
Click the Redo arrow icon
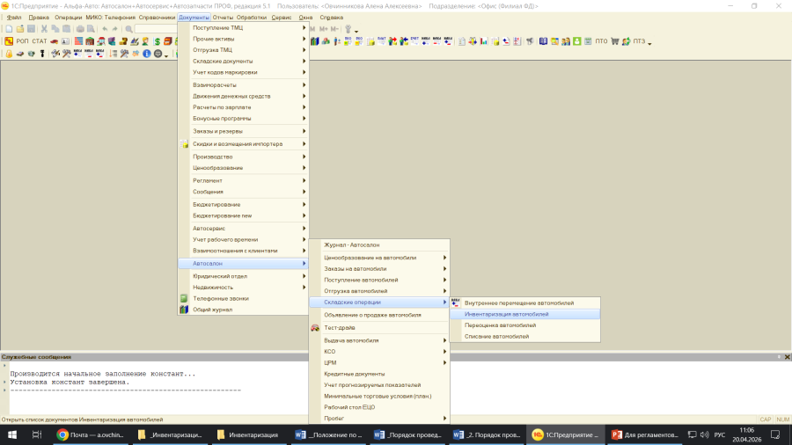tap(115, 29)
